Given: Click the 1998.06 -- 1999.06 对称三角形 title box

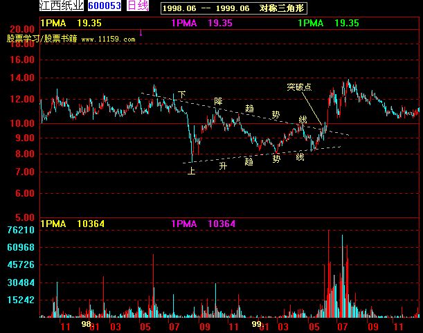Looking at the screenshot, I should click(x=233, y=8).
